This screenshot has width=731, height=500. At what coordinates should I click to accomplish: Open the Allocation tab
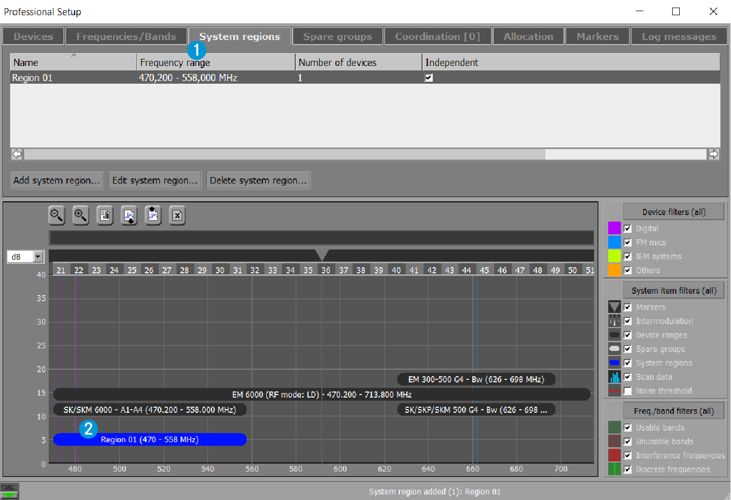(529, 37)
